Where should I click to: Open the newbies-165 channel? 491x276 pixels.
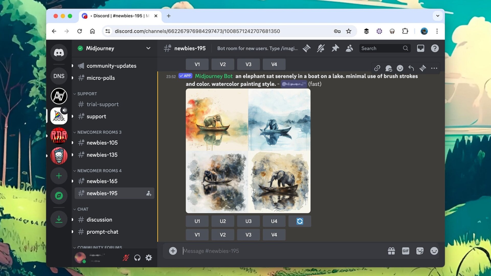(x=102, y=181)
